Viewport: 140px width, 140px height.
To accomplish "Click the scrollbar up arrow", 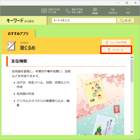I will point(132,58).
